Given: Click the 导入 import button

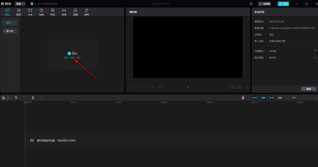Looking at the screenshot, I should tap(72, 54).
